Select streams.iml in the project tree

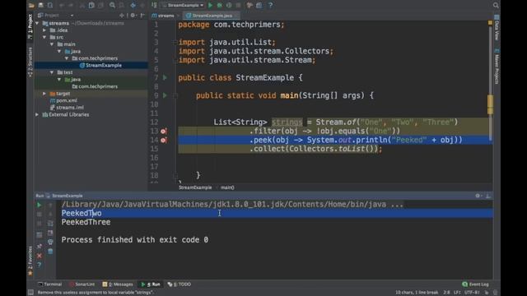click(67, 108)
